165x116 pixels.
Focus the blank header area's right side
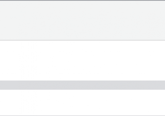pyautogui.click(x=144, y=21)
